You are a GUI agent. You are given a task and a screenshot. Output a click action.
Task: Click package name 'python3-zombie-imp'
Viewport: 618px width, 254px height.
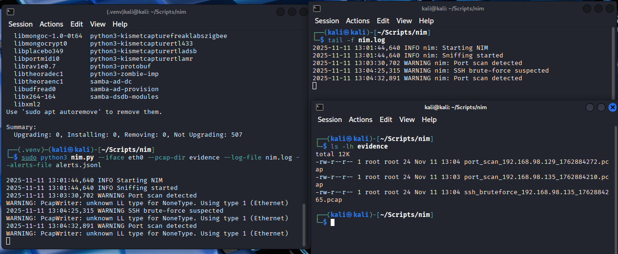[124, 74]
